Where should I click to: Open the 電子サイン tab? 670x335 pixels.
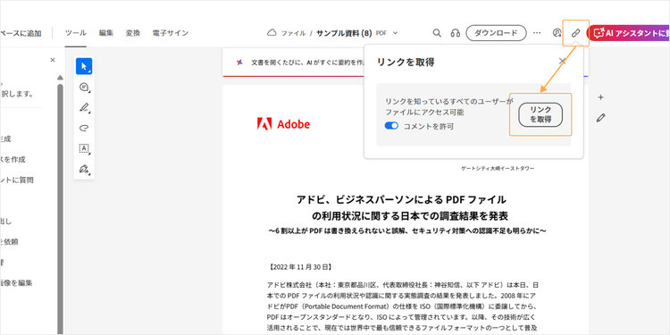(x=170, y=33)
